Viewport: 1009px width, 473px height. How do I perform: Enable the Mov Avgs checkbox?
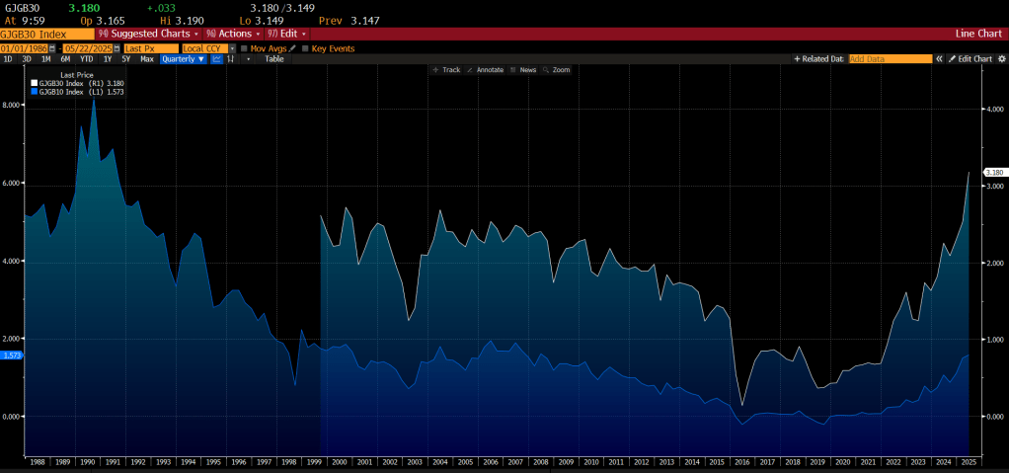click(245, 48)
